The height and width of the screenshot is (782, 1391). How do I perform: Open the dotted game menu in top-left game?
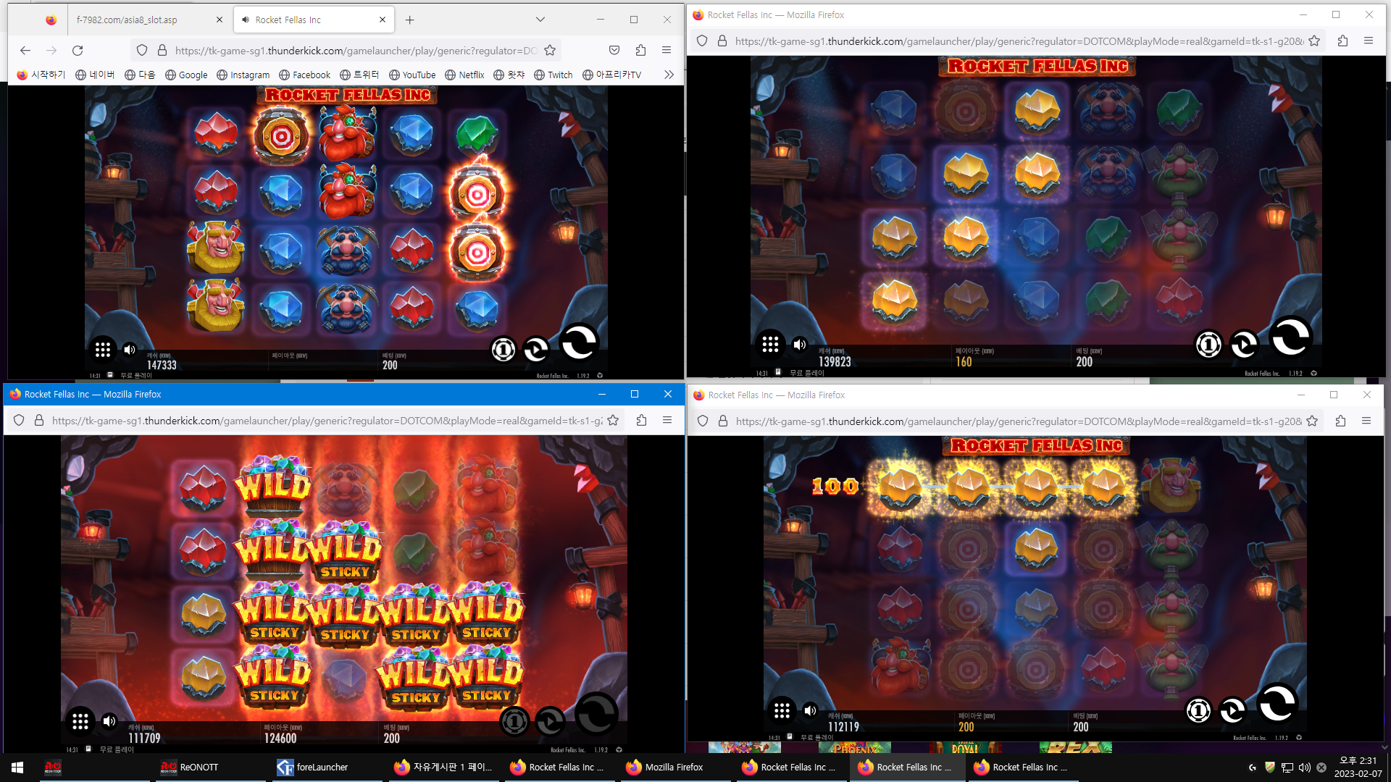tap(103, 350)
